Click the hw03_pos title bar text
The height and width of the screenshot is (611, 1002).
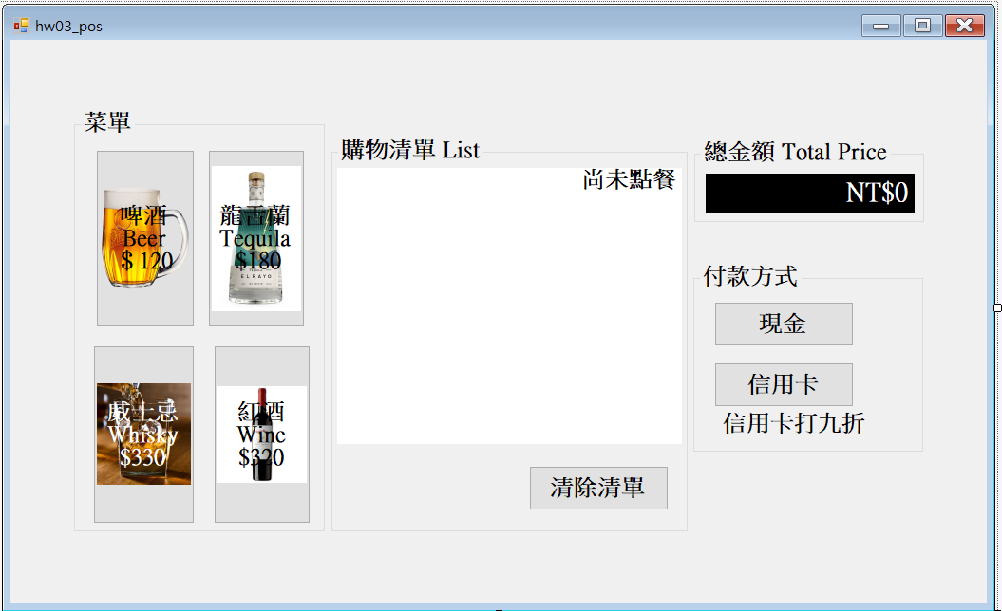[x=69, y=27]
